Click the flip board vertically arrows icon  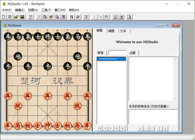click(x=72, y=17)
